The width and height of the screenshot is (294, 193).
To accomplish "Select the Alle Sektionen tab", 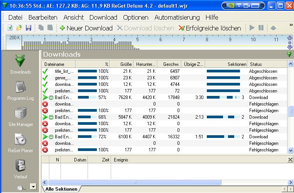I will pyautogui.click(x=61, y=189).
